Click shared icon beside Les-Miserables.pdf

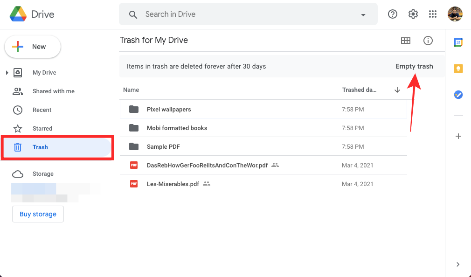point(207,184)
